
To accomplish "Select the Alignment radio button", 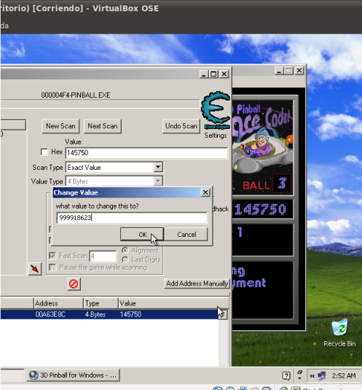I will (125, 250).
